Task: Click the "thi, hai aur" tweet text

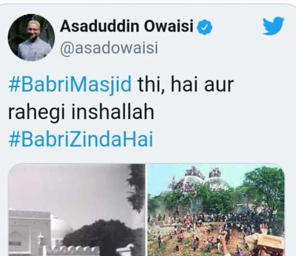Action: 186,84
